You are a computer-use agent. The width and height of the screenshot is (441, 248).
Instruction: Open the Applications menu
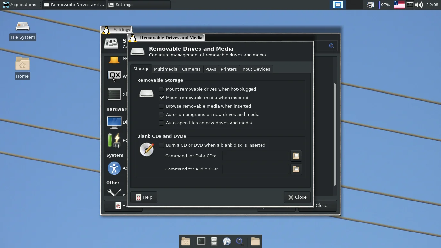click(19, 5)
